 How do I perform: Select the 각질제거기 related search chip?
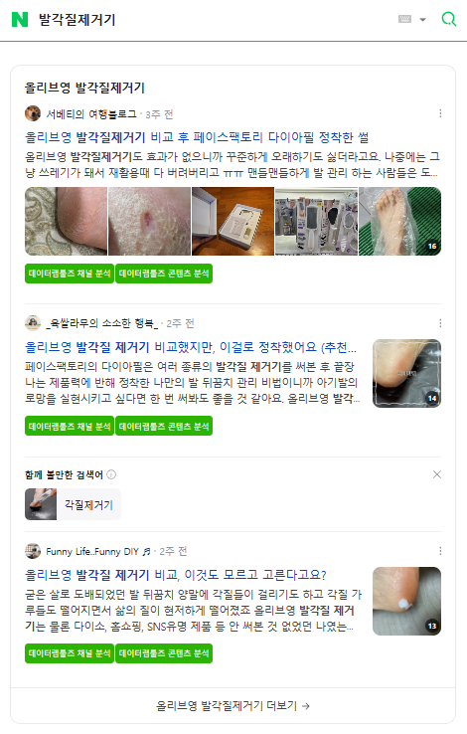(x=73, y=504)
